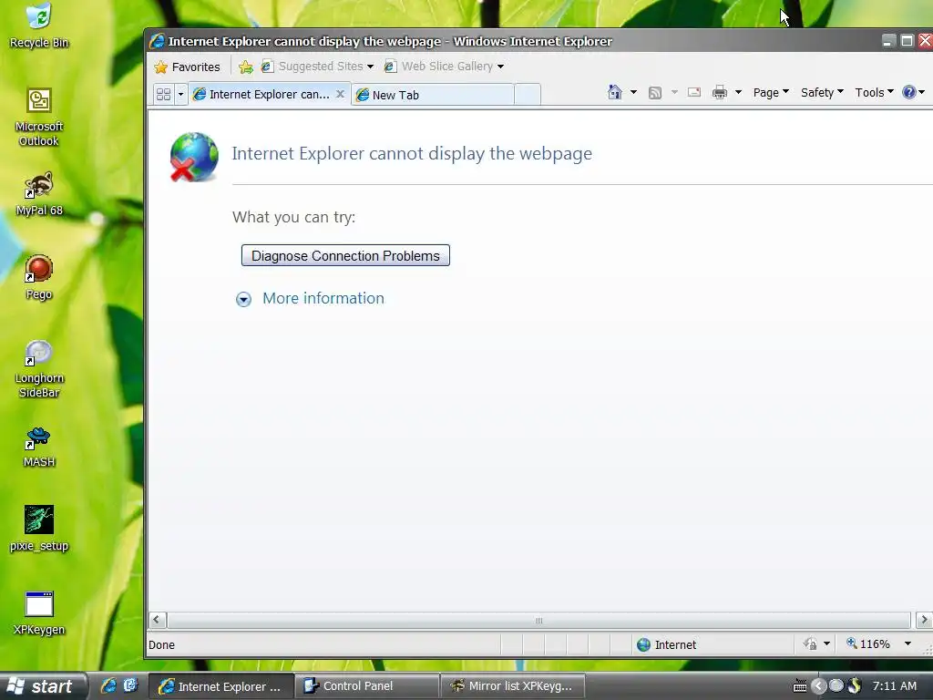The height and width of the screenshot is (700, 933).
Task: Click on-screen keyboard tray icon
Action: (x=800, y=686)
